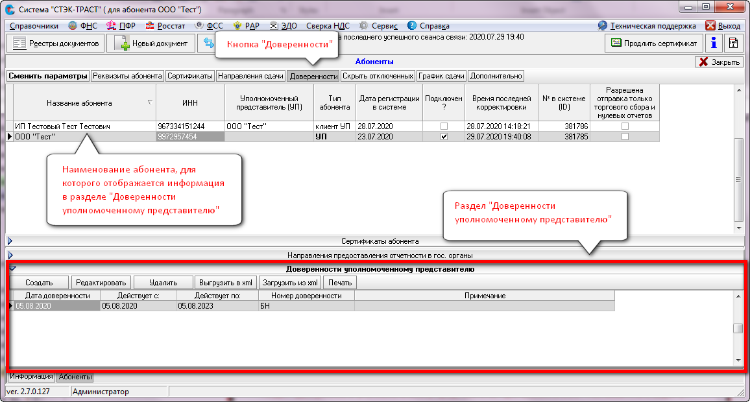Screen dimensions: 750x402
Task: Collapse Доверенности уполномоченному представителю section
Action: pyautogui.click(x=13, y=268)
